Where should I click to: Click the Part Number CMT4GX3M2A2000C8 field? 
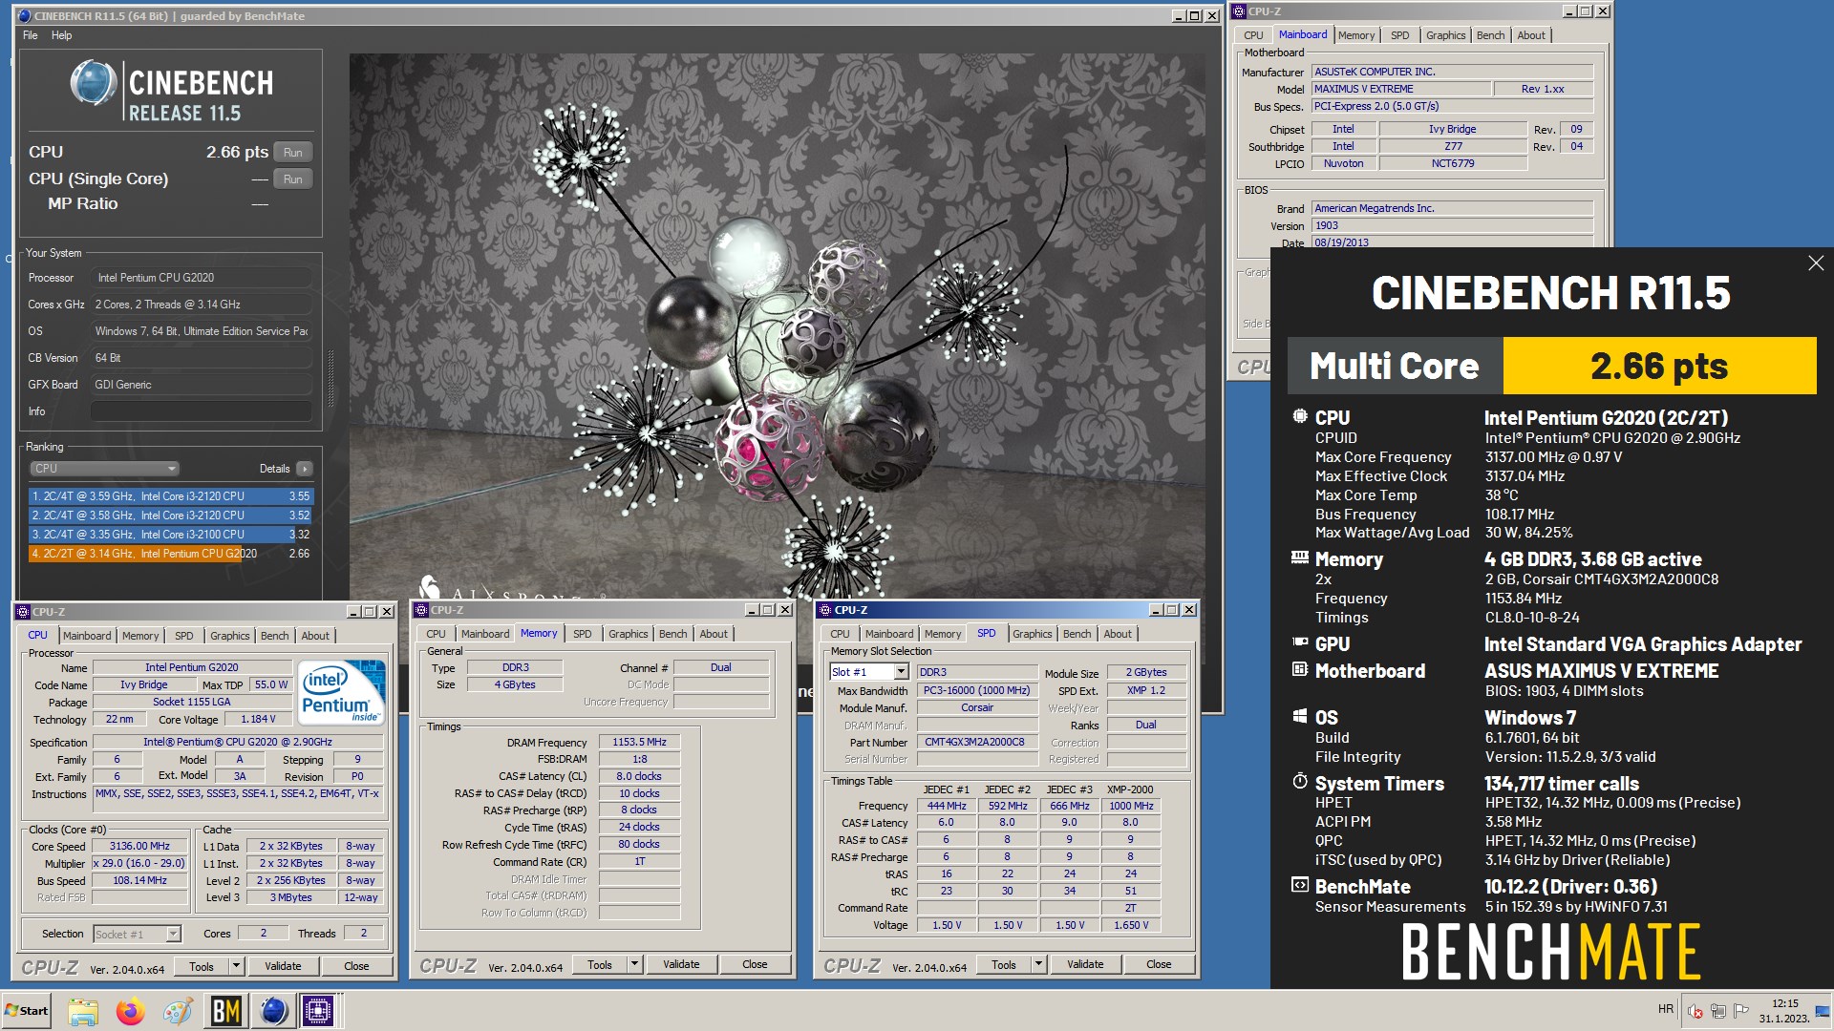click(x=977, y=742)
